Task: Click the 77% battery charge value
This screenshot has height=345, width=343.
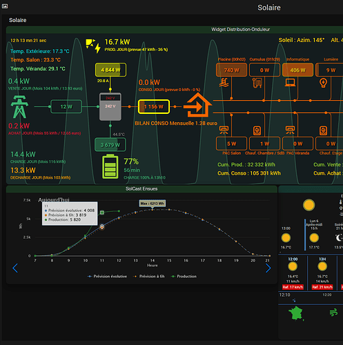Action: tap(131, 161)
